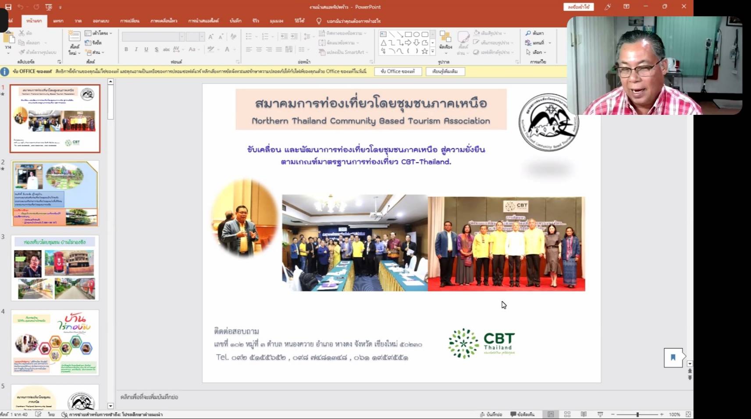751x419 pixels.
Task: Select slide 3 thumbnail in slide panel
Action: point(55,268)
